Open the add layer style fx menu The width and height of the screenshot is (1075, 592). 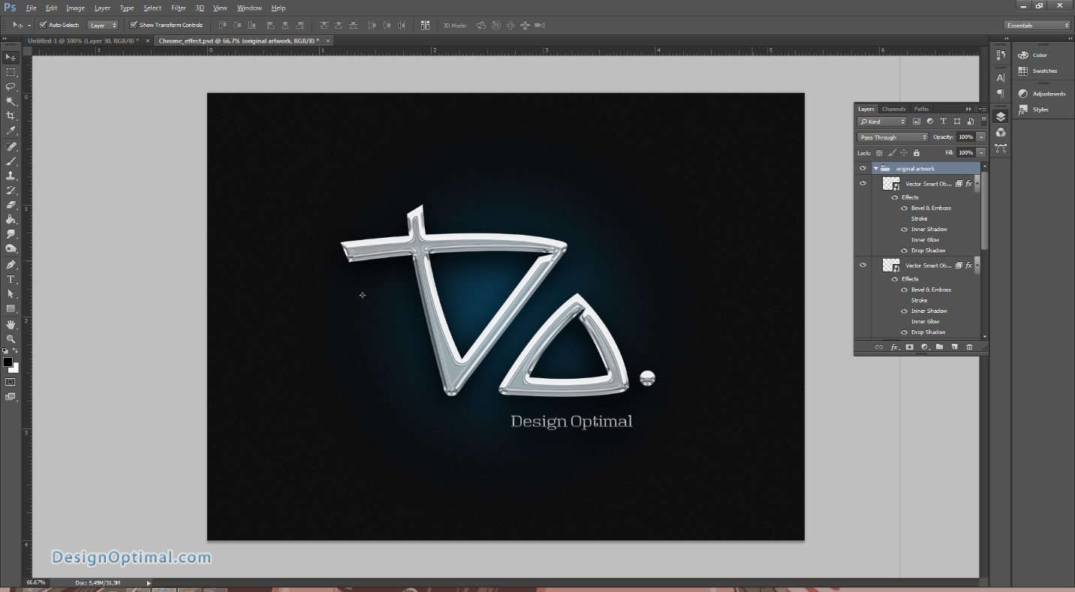(x=894, y=347)
